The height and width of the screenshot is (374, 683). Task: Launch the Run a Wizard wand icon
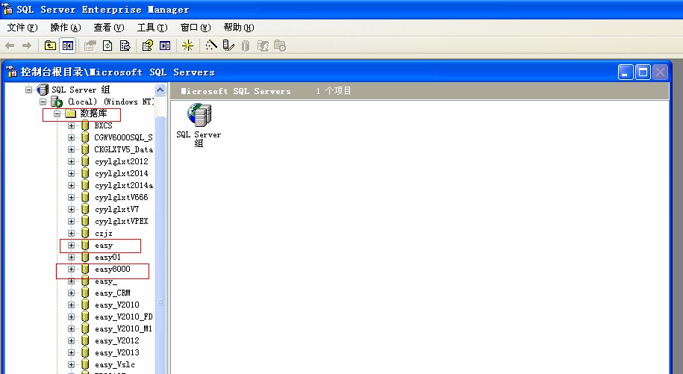tap(211, 46)
